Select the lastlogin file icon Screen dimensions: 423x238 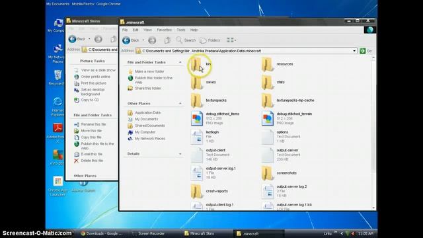pos(197,137)
